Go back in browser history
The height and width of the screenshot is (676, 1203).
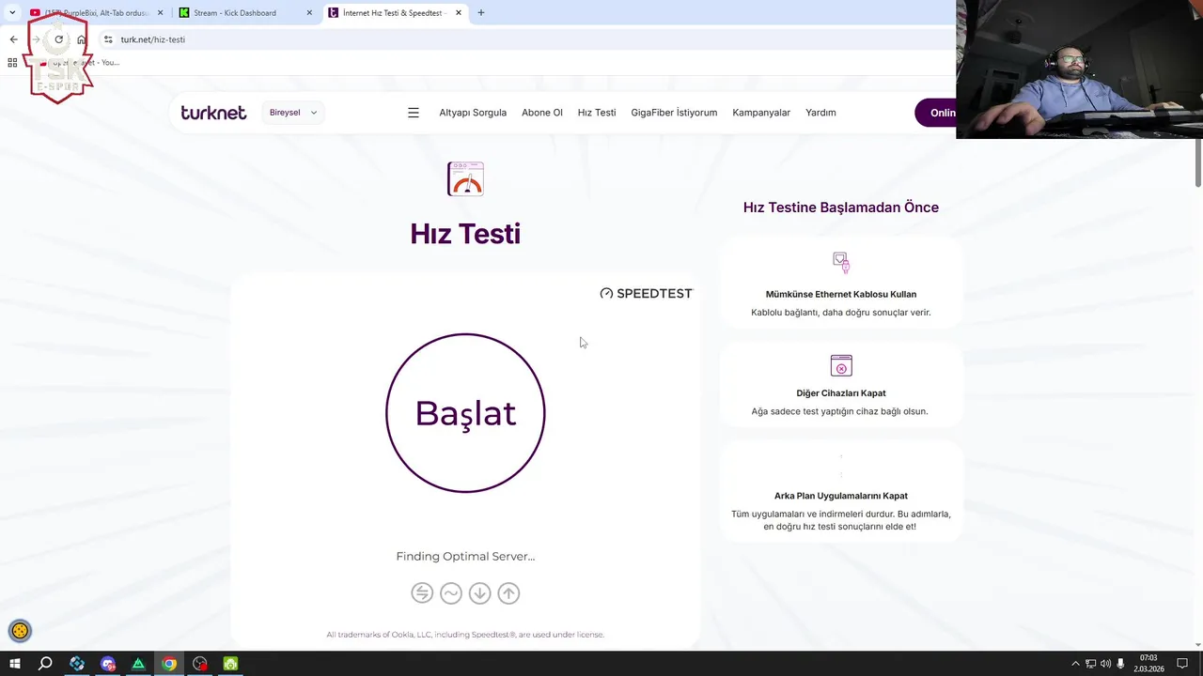[x=13, y=39]
